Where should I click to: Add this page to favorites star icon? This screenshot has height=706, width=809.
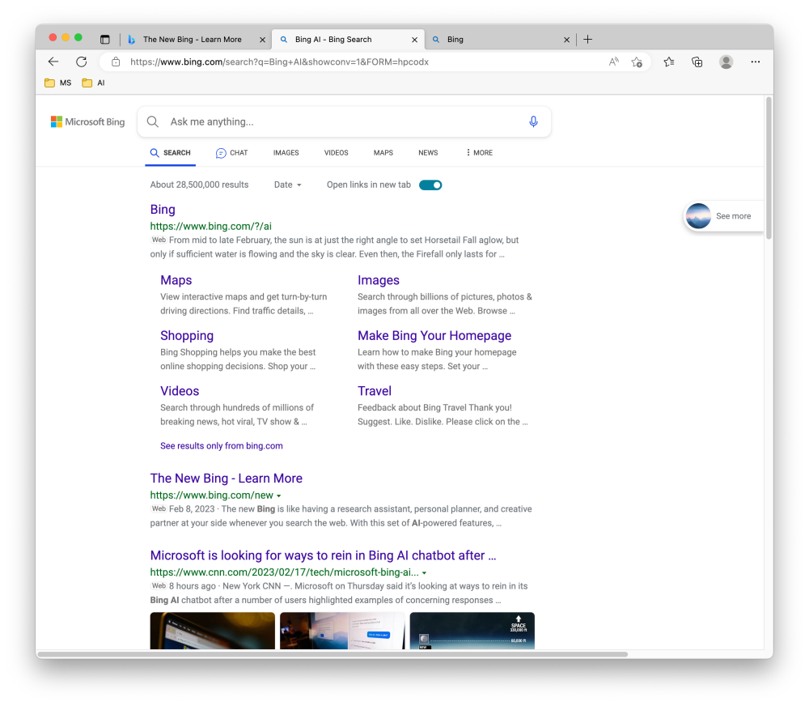point(637,62)
